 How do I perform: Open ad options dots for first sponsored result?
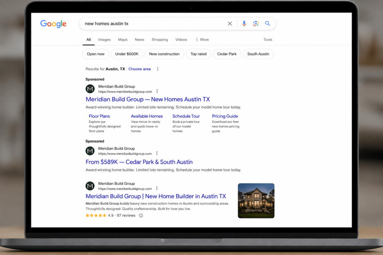(157, 91)
